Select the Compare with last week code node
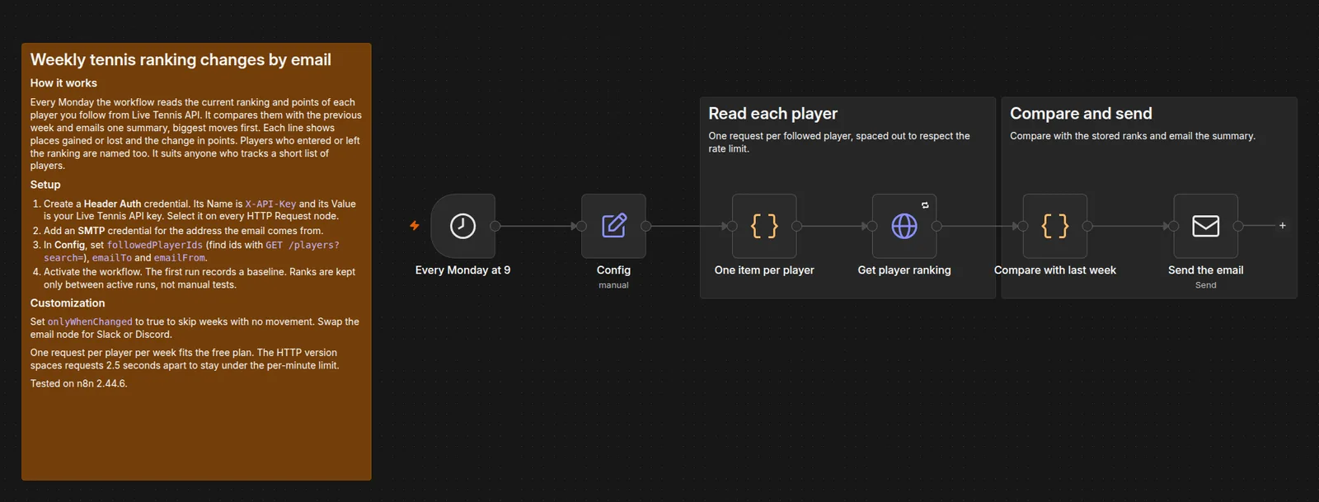This screenshot has height=502, width=1319. 1055,226
